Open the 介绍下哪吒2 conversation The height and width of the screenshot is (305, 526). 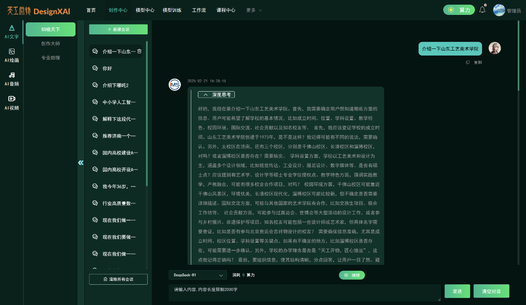[x=115, y=85]
